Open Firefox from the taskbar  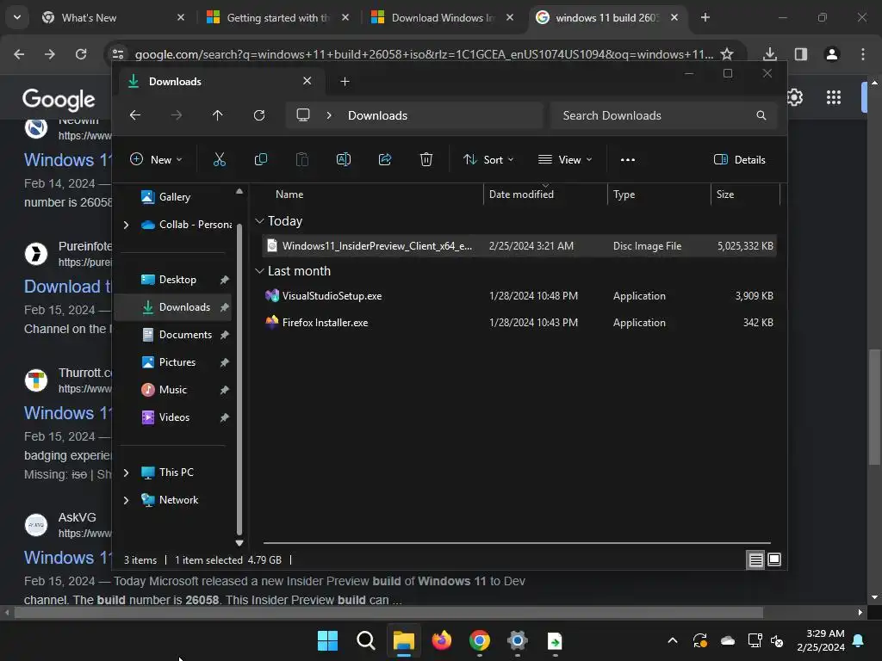442,640
